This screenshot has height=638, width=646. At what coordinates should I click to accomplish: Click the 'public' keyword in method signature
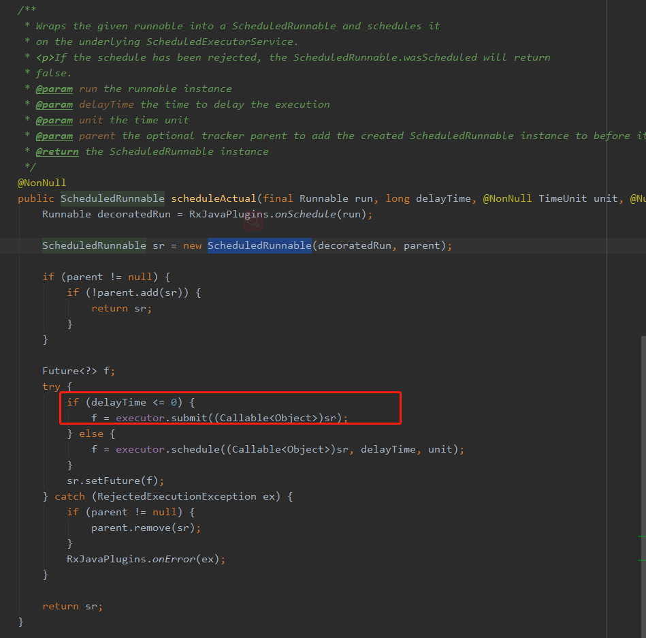(36, 198)
